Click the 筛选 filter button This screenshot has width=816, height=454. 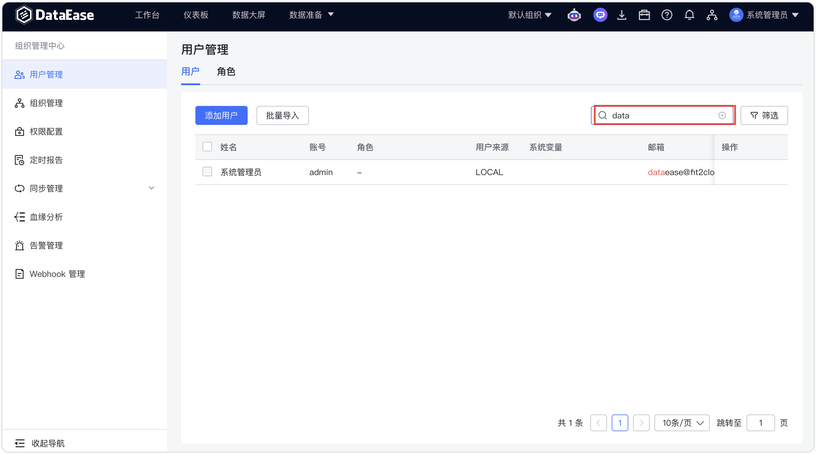(x=764, y=115)
